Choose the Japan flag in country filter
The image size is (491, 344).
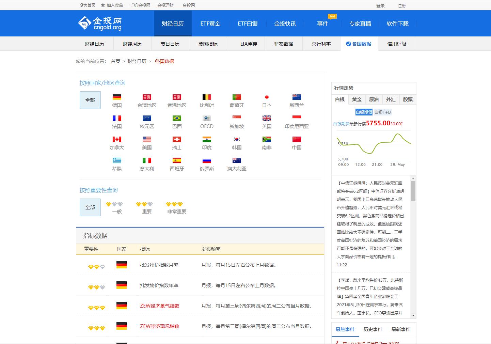click(x=267, y=97)
